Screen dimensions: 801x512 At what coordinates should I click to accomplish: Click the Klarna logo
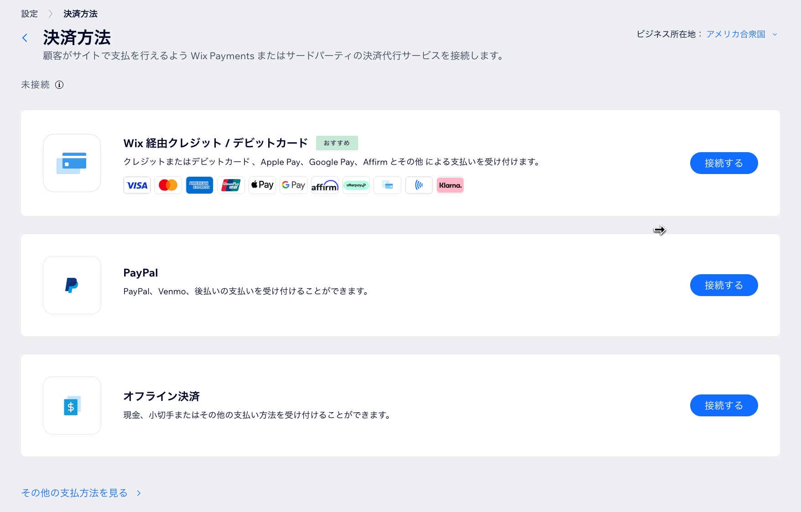[450, 185]
